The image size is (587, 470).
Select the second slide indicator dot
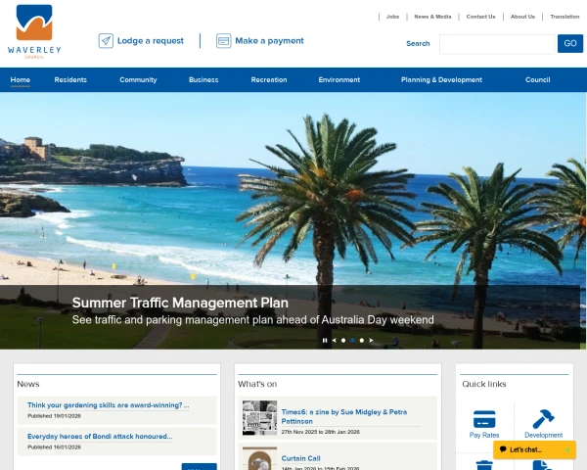[x=352, y=341]
